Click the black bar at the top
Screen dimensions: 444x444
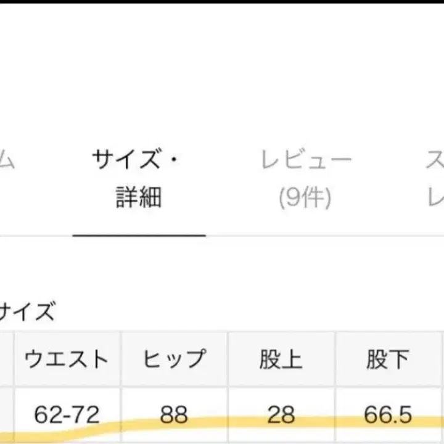222,2
